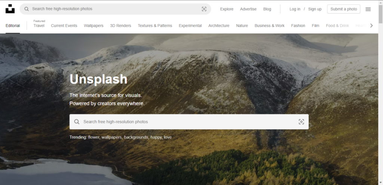Switch to 3D Renders topic
Image resolution: width=383 pixels, height=185 pixels.
(x=120, y=26)
